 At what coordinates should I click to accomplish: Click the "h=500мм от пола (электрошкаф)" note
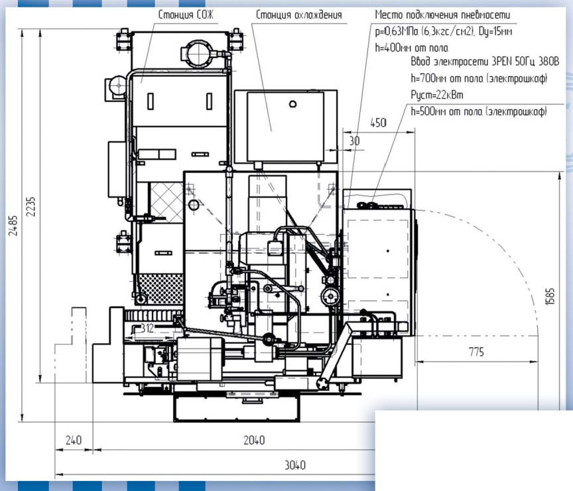click(479, 111)
